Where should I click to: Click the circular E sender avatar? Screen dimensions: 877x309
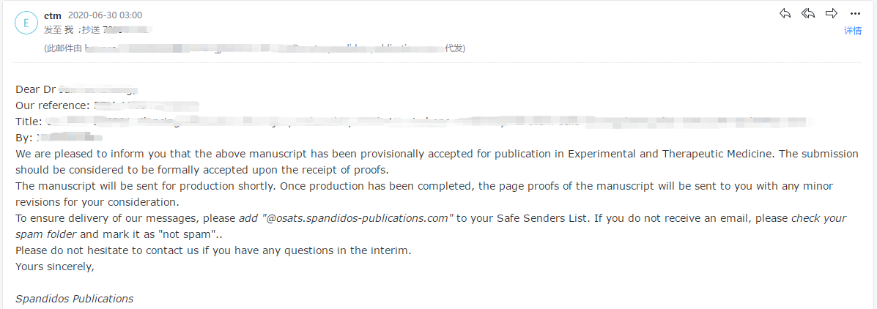(26, 23)
